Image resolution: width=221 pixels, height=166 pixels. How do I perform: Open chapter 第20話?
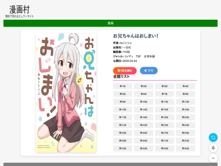click(185, 117)
